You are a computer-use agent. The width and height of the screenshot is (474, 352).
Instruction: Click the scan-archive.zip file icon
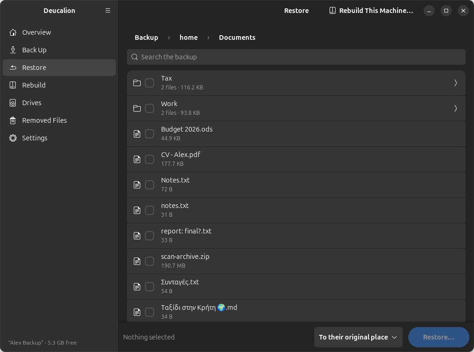tap(137, 261)
